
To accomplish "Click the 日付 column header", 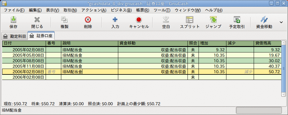I will click(24, 43).
